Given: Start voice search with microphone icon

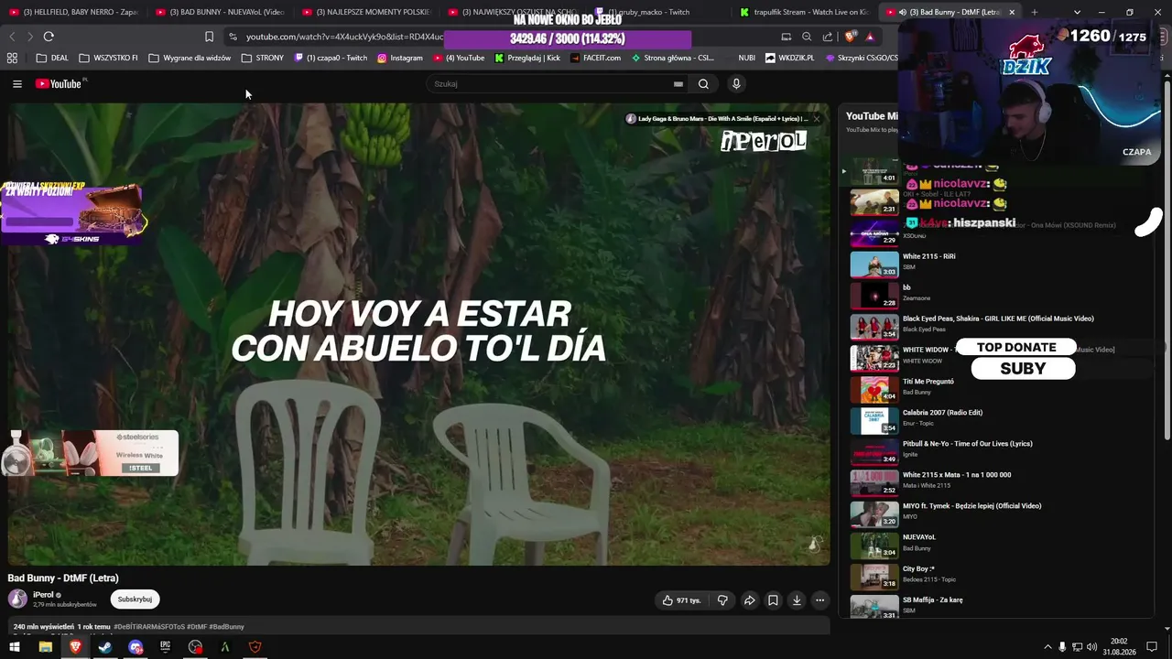Looking at the screenshot, I should click(x=735, y=84).
